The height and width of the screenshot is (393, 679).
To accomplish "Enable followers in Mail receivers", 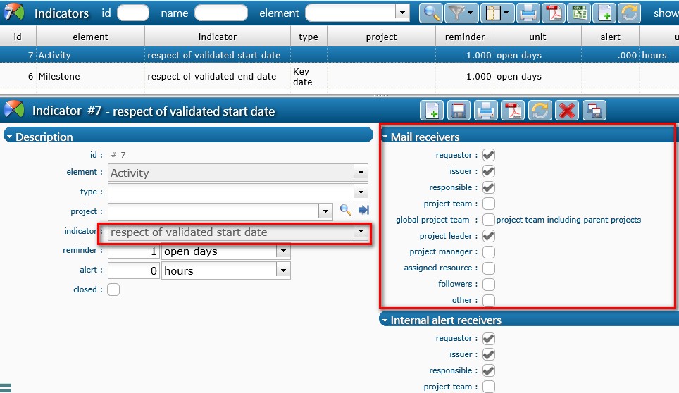I will click(488, 285).
